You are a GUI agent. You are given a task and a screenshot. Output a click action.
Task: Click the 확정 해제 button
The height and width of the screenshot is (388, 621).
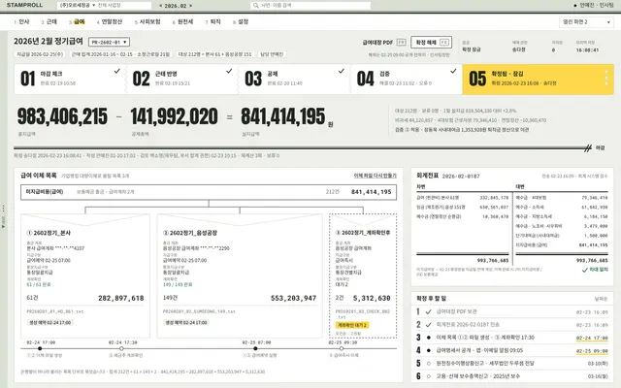(431, 42)
